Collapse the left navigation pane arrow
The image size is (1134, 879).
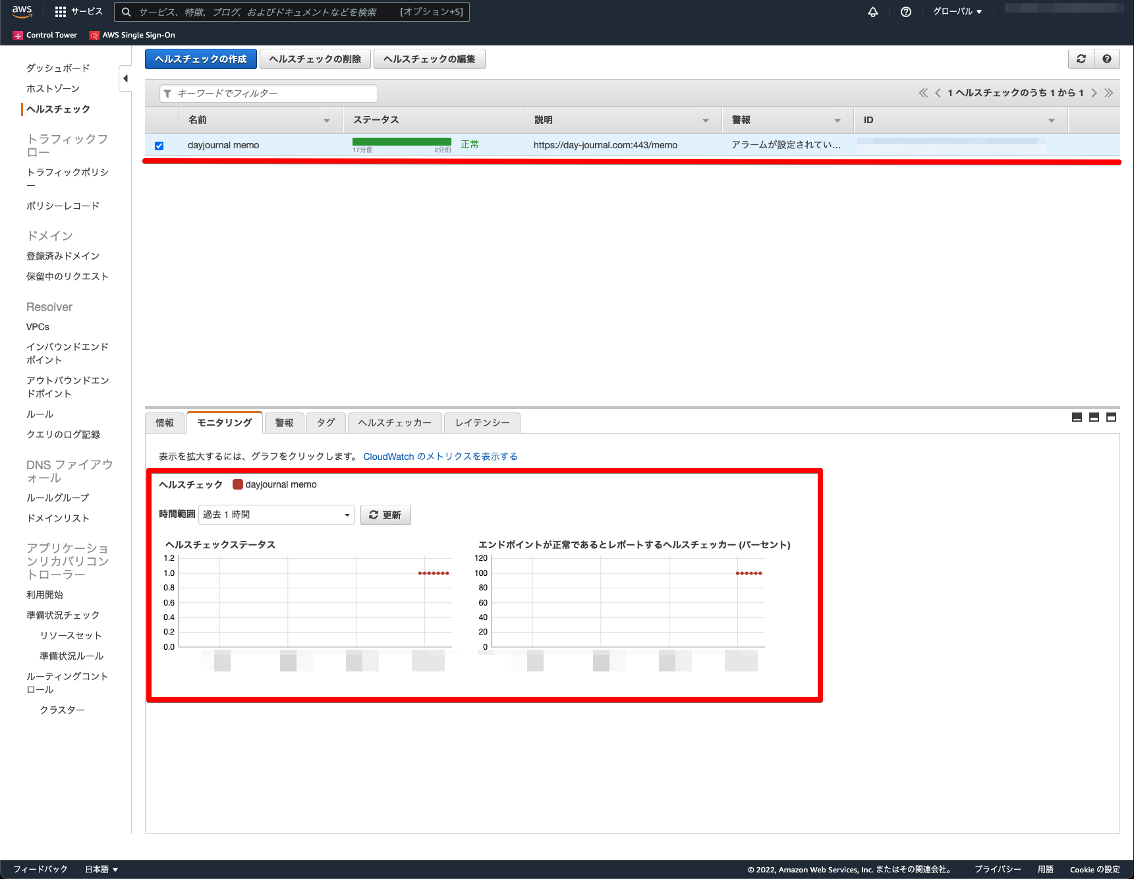pyautogui.click(x=125, y=78)
